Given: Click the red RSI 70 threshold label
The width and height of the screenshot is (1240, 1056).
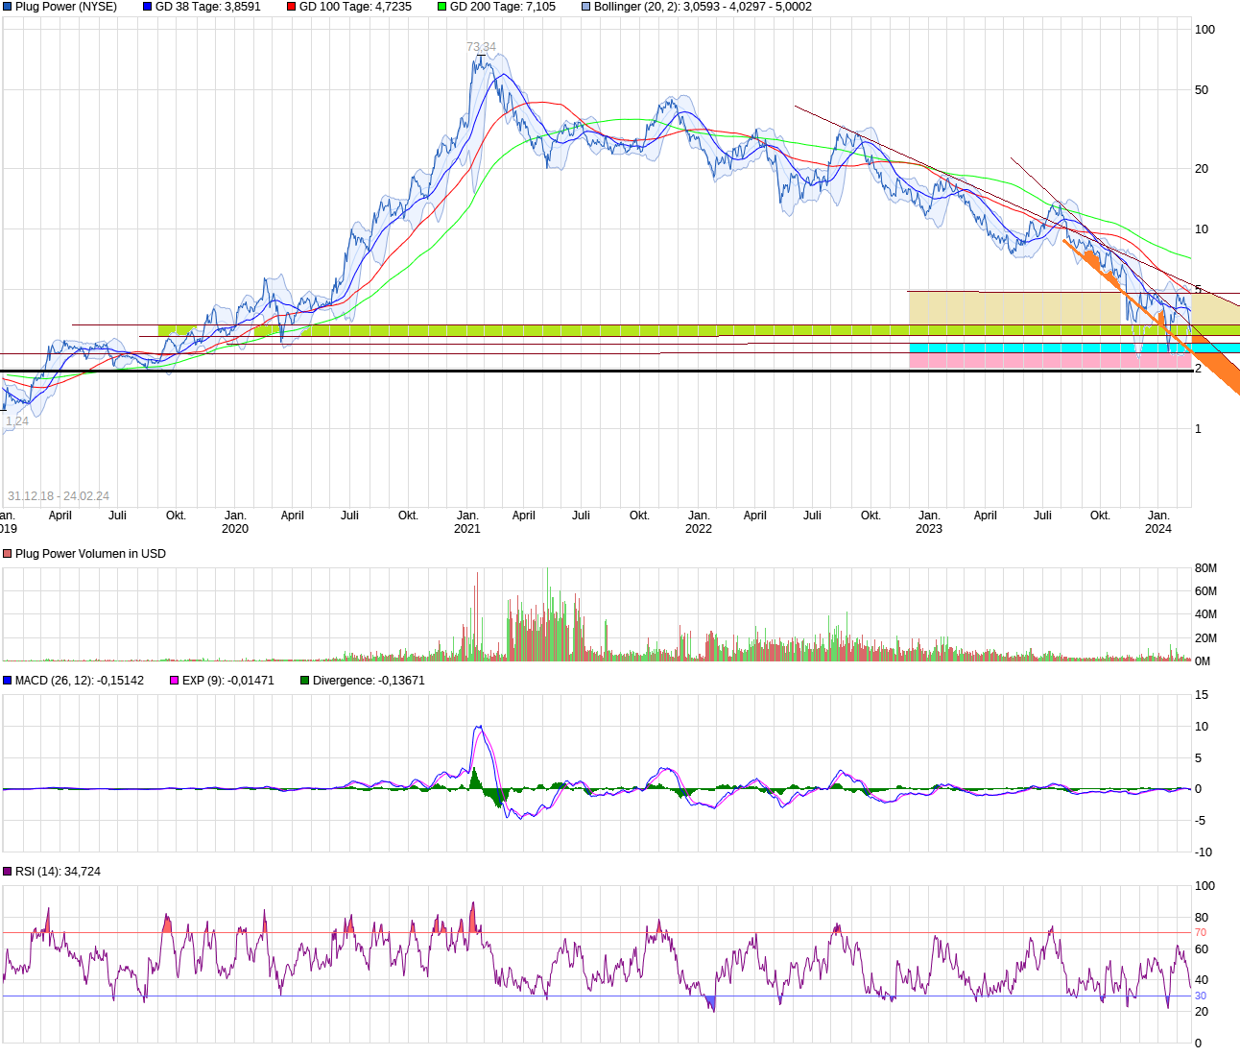Looking at the screenshot, I should [x=1201, y=932].
